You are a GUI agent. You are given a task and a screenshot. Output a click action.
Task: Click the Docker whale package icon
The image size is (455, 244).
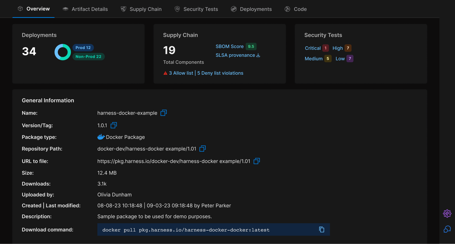pyautogui.click(x=101, y=137)
